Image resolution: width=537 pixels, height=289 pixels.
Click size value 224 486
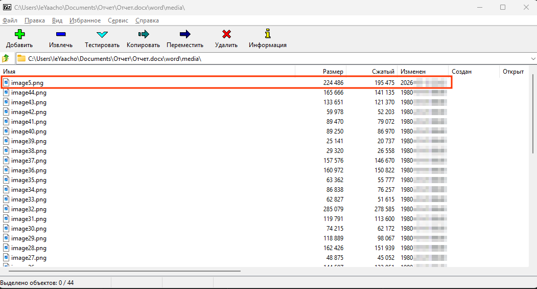pos(333,83)
